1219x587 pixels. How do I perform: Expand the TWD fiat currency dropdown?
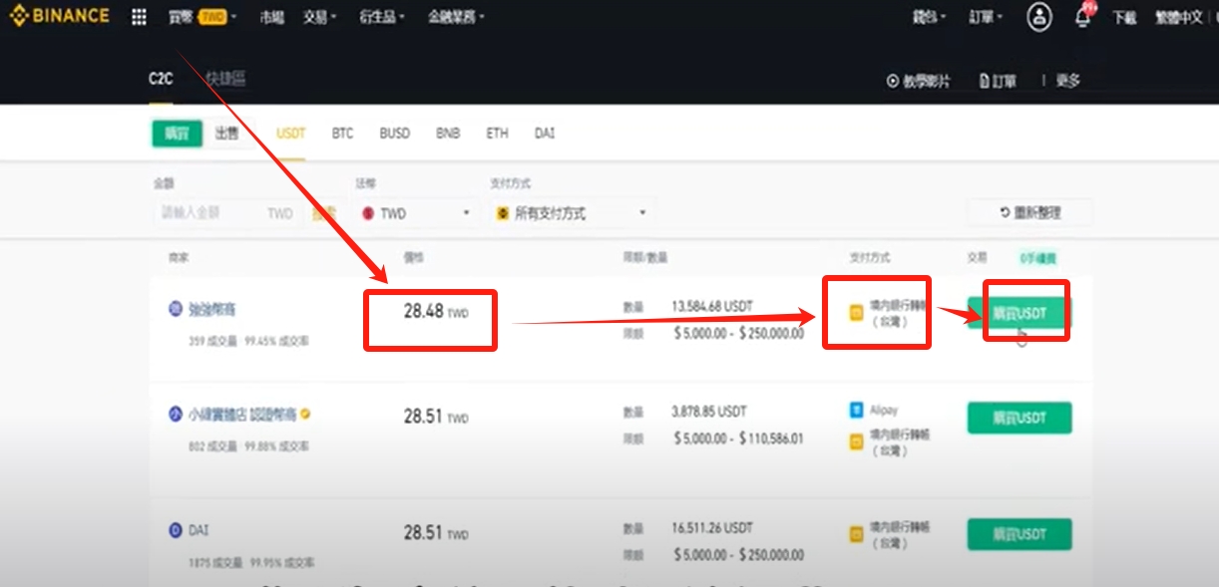[416, 213]
